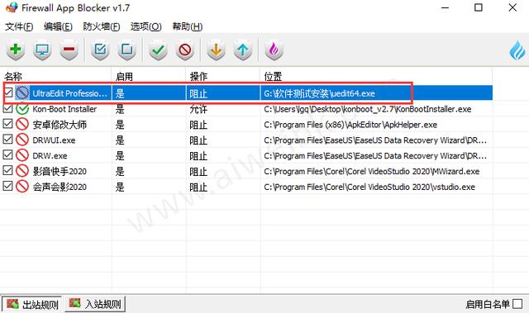Click the app icon in title bar
529x313 pixels.
pyautogui.click(x=12, y=7)
